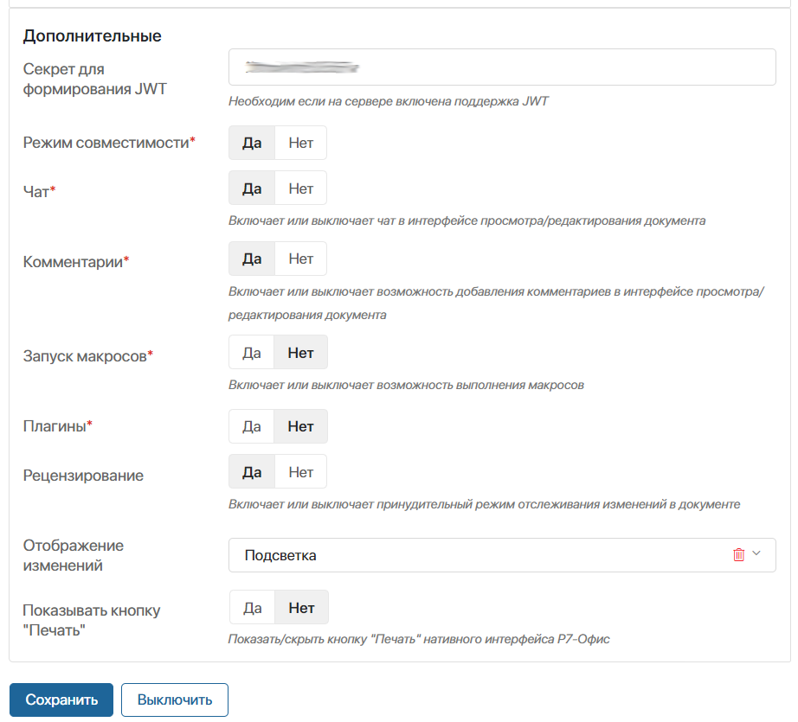Clear the Отображение изменений selection with trash icon

(738, 555)
